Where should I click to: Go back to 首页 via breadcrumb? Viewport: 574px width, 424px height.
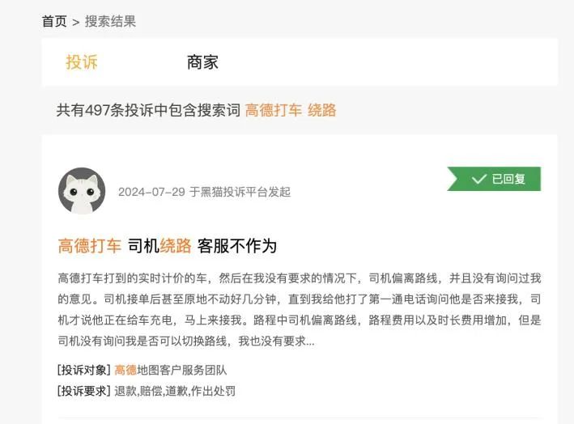point(54,21)
